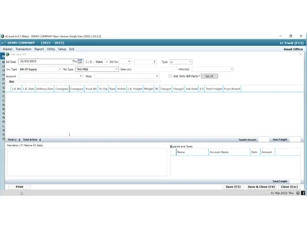The width and height of the screenshot is (307, 230).
Task: Open the Report menu
Action: [39, 49]
